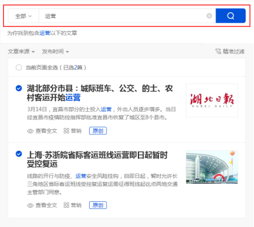Uncheck the 上海-苏浙皖 article checkbox

pos(19,154)
